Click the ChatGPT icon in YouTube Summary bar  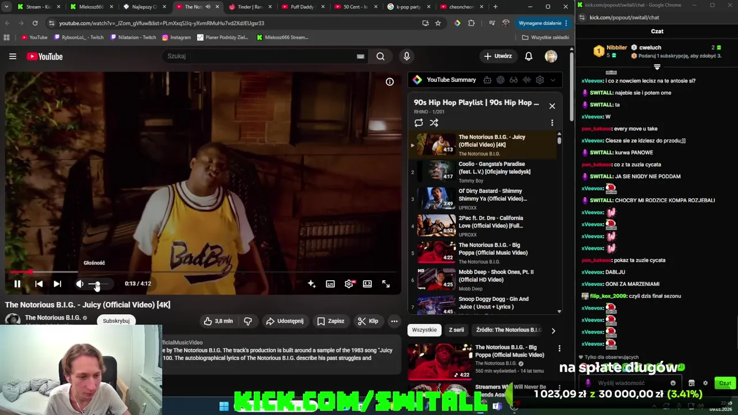[500, 80]
